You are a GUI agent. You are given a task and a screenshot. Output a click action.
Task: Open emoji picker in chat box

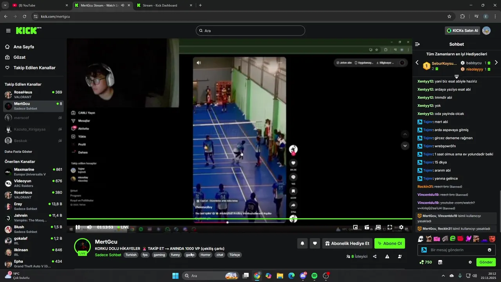[490, 250]
